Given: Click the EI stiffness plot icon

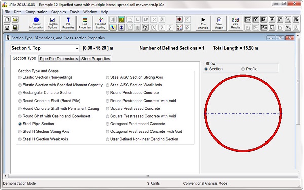Looking at the screenshot, I should pos(272,27).
